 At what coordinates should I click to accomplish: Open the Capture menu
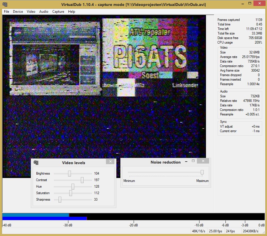point(58,11)
